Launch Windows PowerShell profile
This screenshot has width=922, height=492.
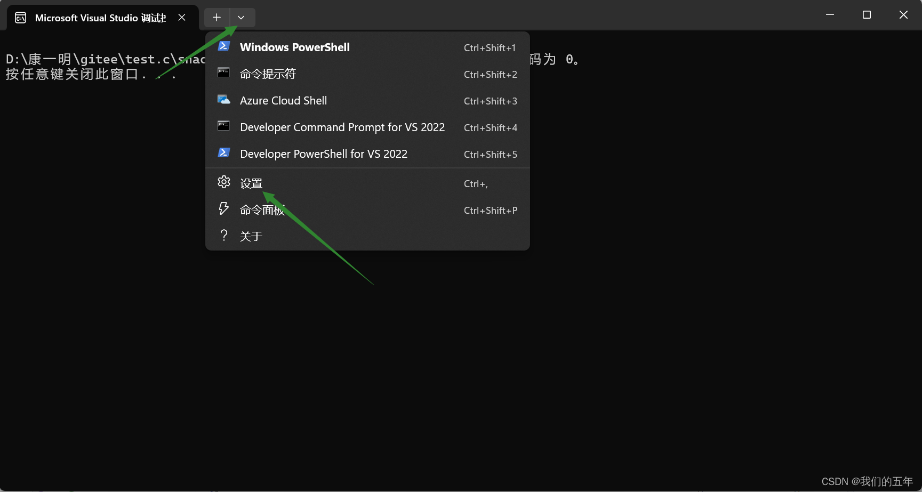click(x=367, y=47)
